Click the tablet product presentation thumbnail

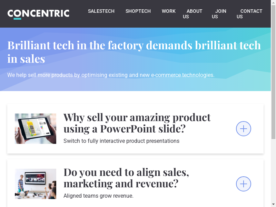pyautogui.click(x=36, y=129)
